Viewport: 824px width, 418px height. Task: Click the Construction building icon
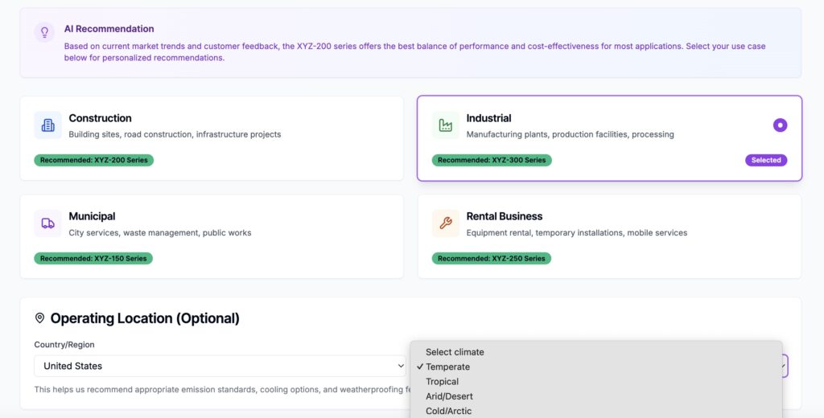[47, 125]
